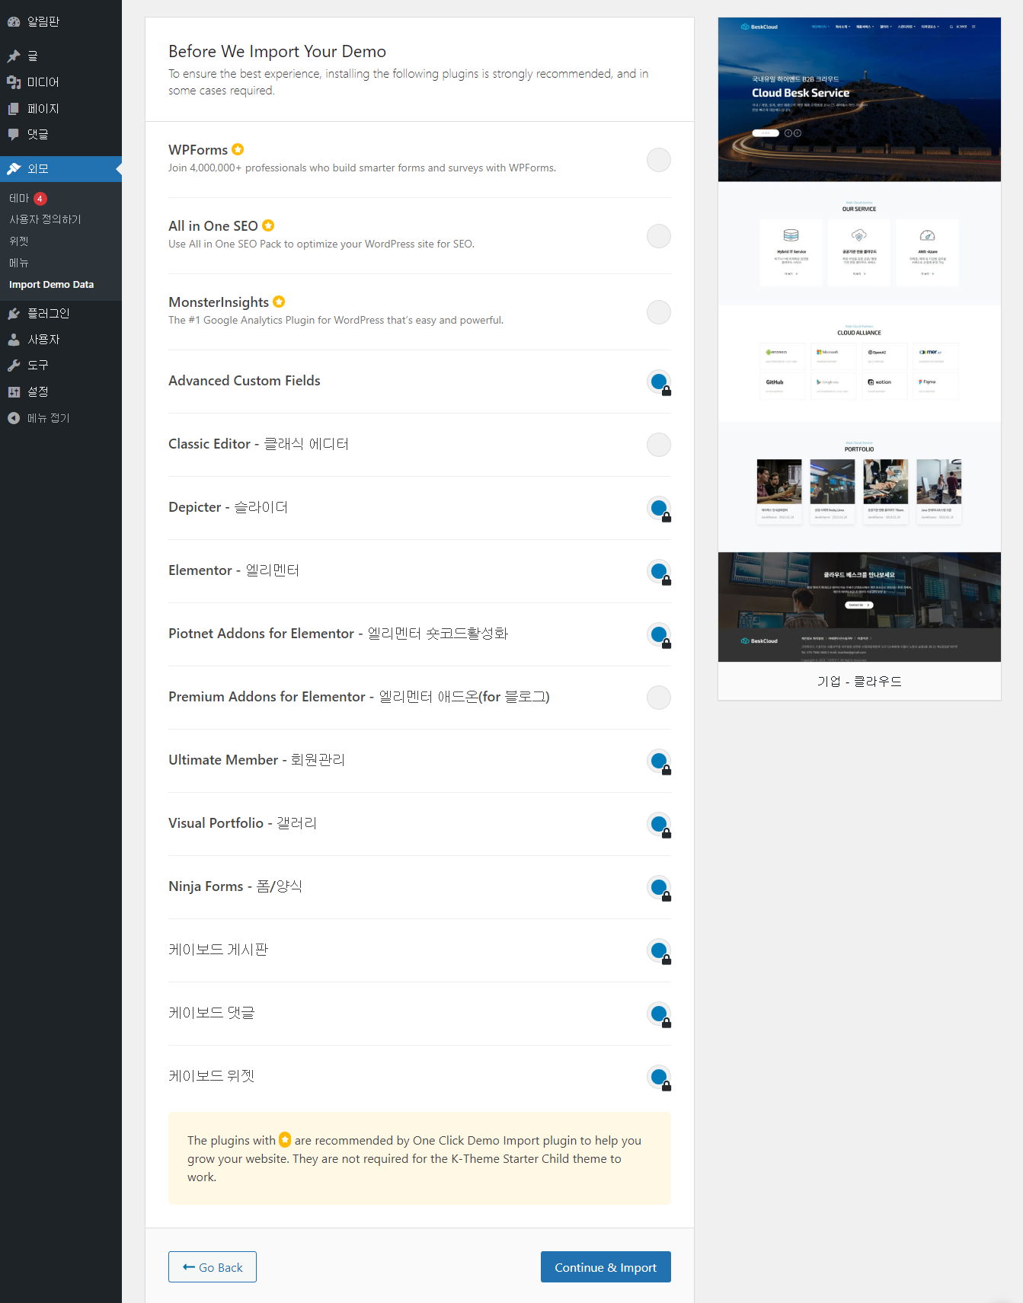Viewport: 1023px width, 1303px height.
Task: Open the 사용자 users menu
Action: 61,340
